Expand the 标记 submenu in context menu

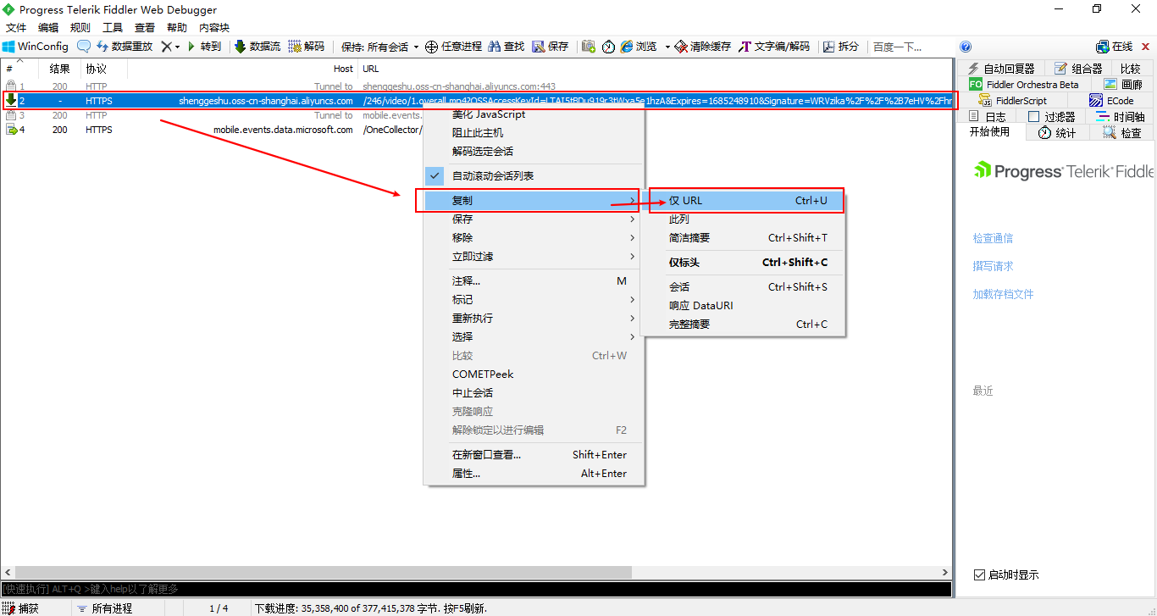pyautogui.click(x=534, y=300)
